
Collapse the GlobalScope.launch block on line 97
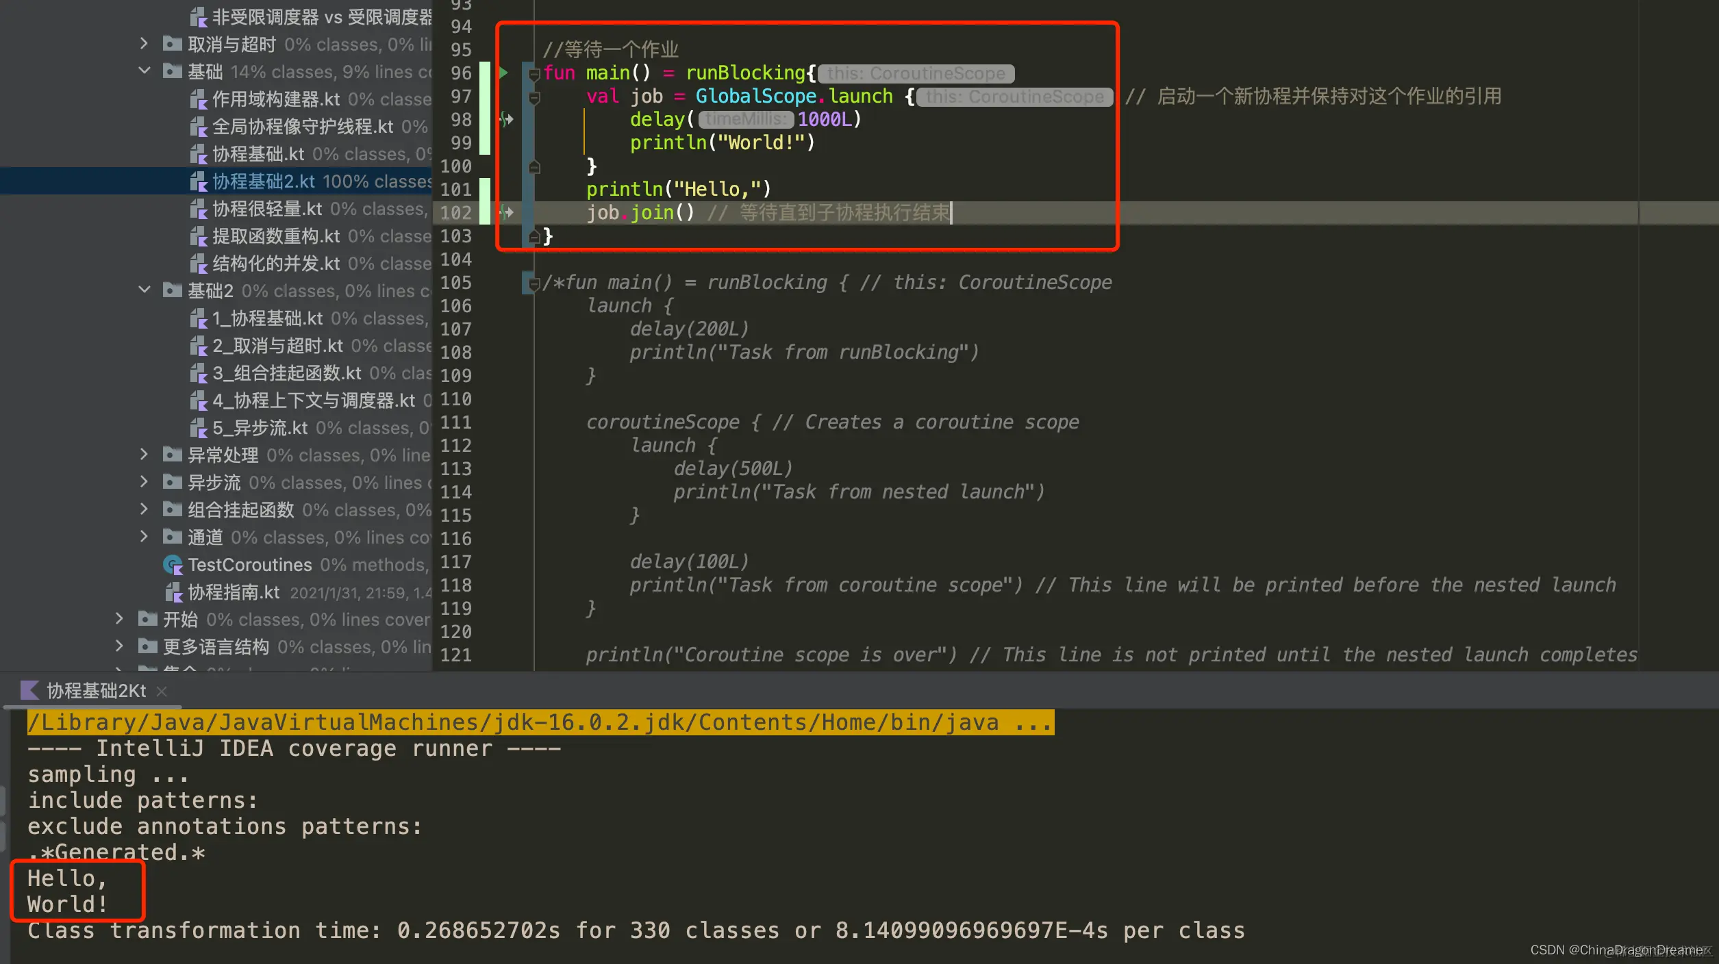tap(534, 97)
